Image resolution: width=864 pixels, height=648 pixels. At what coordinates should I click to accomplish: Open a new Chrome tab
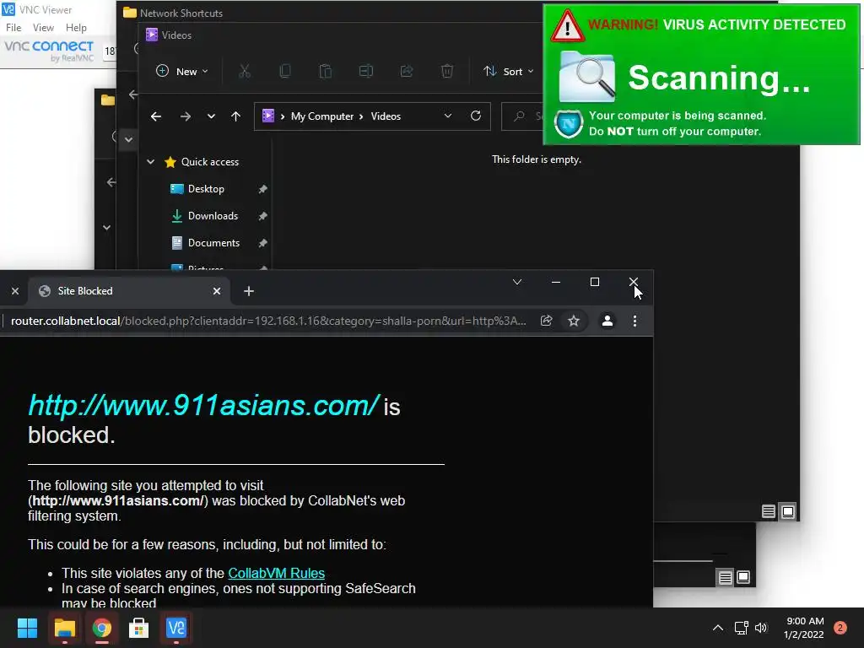(249, 291)
